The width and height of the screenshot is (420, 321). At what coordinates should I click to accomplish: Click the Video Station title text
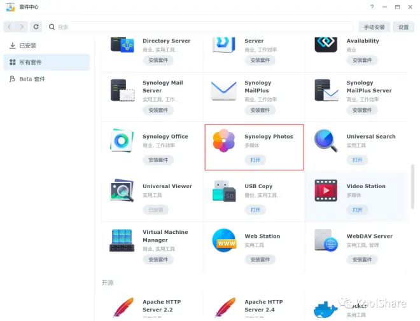[x=366, y=186]
